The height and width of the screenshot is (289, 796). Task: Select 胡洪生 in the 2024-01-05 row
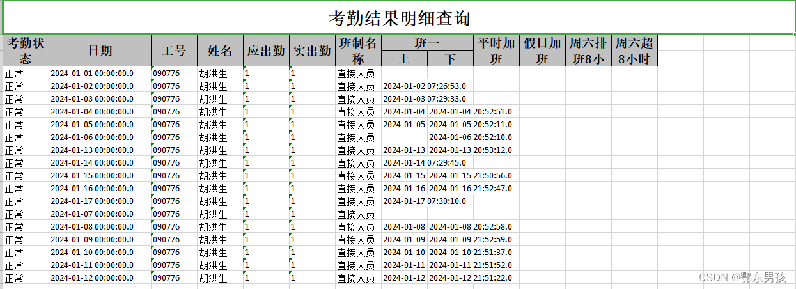coord(220,124)
